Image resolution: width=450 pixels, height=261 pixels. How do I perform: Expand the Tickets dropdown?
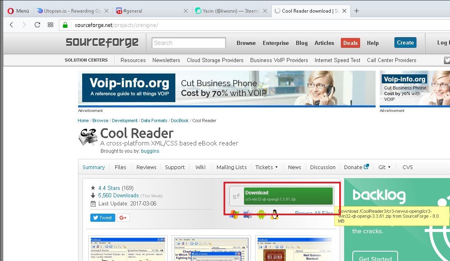point(266,167)
